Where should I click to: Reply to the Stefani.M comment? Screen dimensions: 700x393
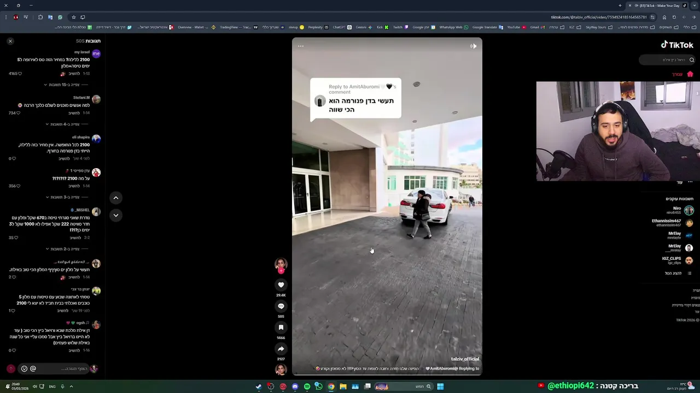click(x=74, y=113)
